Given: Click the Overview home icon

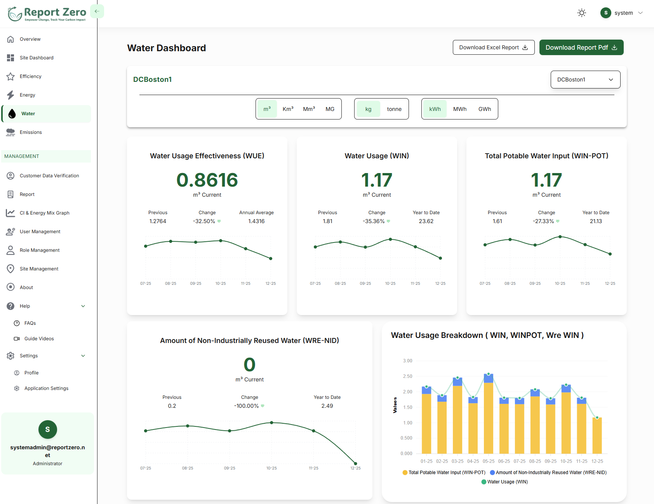Looking at the screenshot, I should (x=10, y=39).
